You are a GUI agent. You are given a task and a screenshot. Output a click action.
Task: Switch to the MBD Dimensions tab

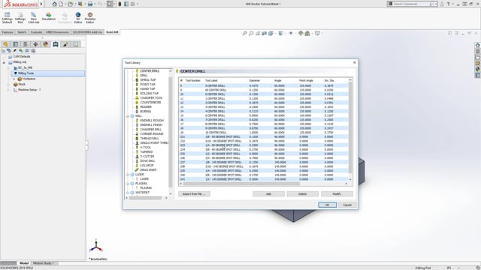[57, 32]
